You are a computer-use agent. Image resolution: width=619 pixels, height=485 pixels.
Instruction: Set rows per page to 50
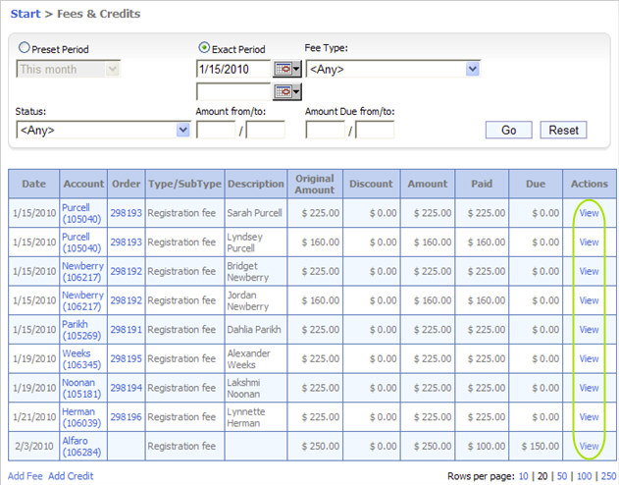562,476
